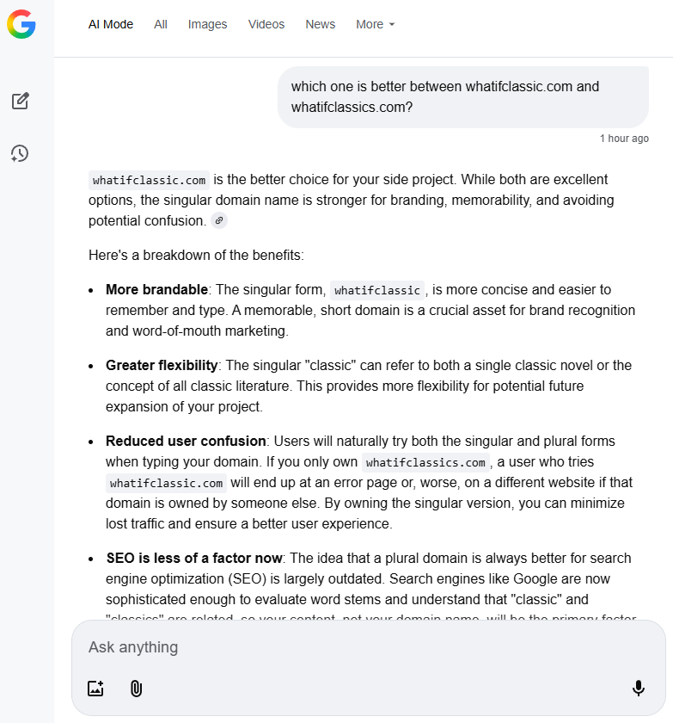Start voice input with the microphone
This screenshot has height=723, width=673.
tap(638, 689)
